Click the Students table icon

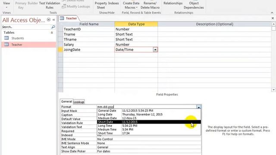point(6,38)
